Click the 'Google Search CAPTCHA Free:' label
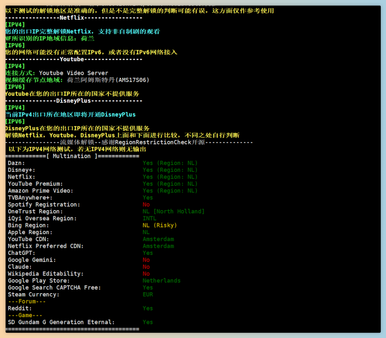Viewport: 386px width, 338px height. (54, 287)
